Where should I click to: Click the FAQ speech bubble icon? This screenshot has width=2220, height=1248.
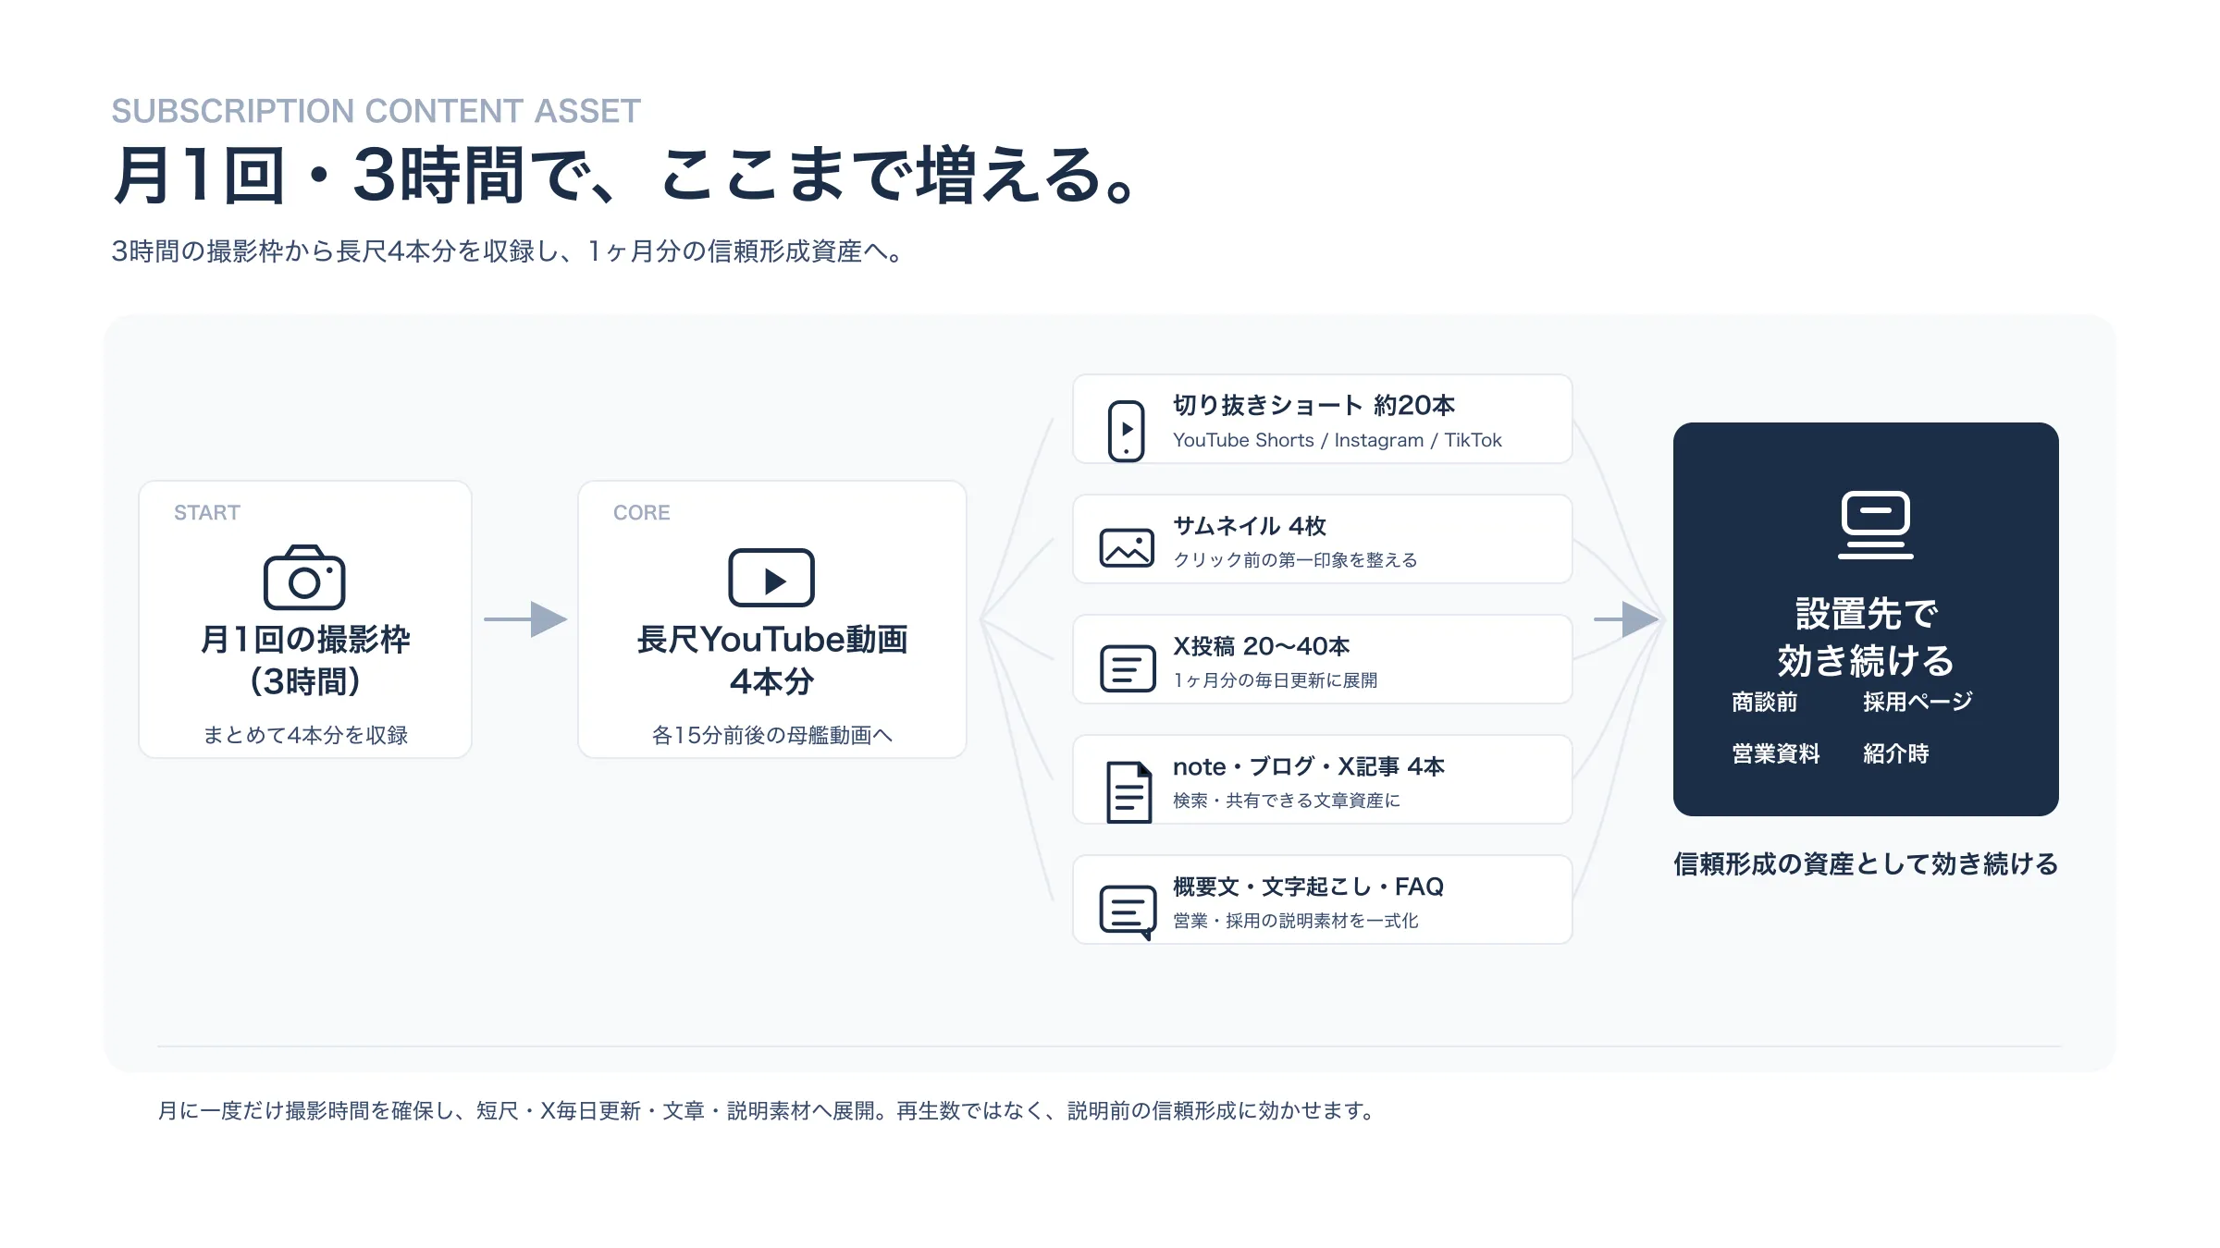tap(1128, 912)
